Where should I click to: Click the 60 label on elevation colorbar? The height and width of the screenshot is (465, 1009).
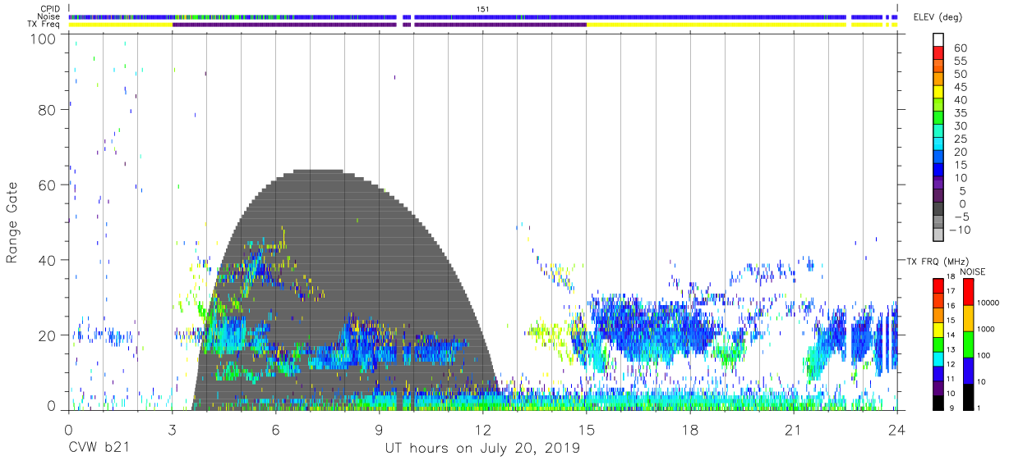(x=961, y=48)
